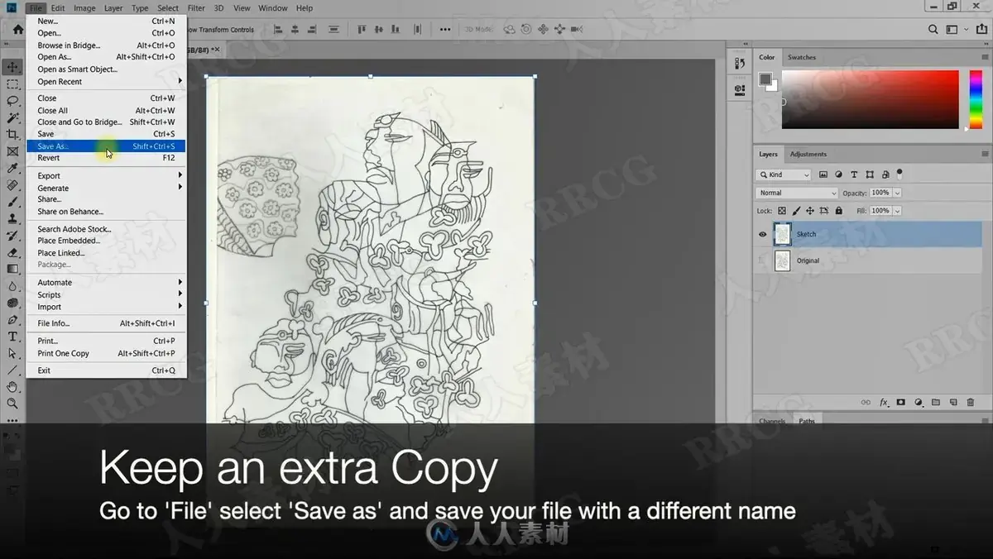Image resolution: width=993 pixels, height=559 pixels.
Task: Select the Eyedropper tool
Action: pyautogui.click(x=12, y=168)
